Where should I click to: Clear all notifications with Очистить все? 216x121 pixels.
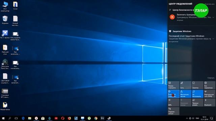[210, 4]
